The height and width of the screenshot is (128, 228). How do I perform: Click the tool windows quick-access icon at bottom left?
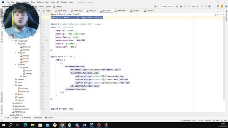2,121
